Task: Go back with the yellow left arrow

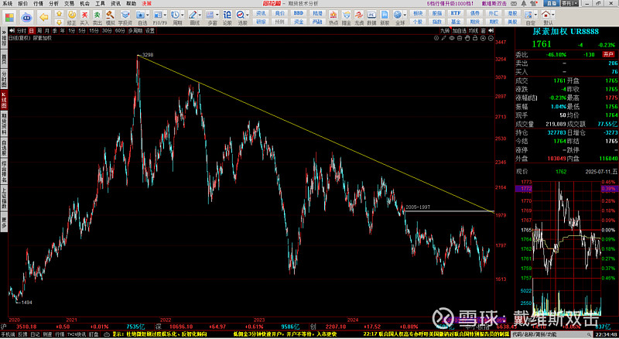Action: [44, 17]
